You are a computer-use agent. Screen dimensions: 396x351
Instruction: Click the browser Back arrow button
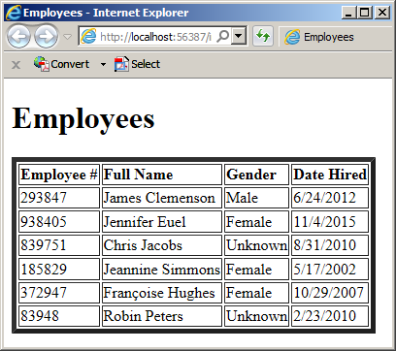click(18, 37)
